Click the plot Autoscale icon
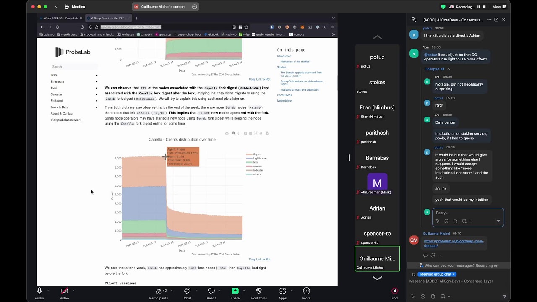 click(x=255, y=133)
